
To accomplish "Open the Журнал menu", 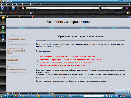I will [18, 4].
